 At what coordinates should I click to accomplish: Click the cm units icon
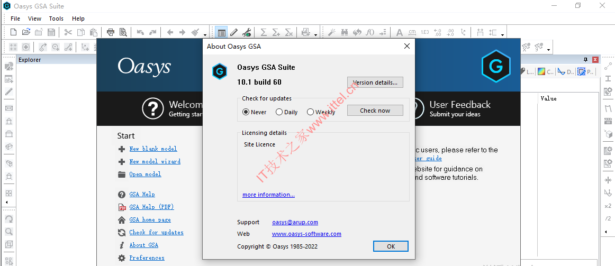pyautogui.click(x=412, y=32)
